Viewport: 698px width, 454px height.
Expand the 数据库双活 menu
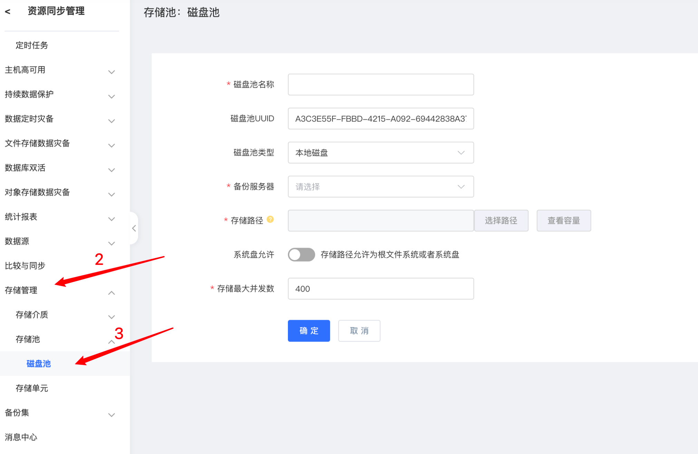tap(25, 168)
